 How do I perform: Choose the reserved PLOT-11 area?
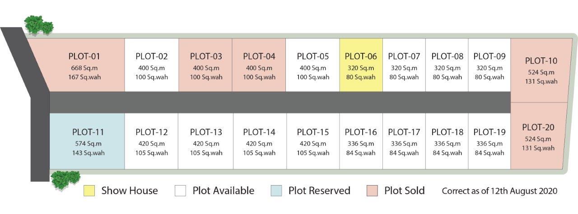(x=87, y=141)
